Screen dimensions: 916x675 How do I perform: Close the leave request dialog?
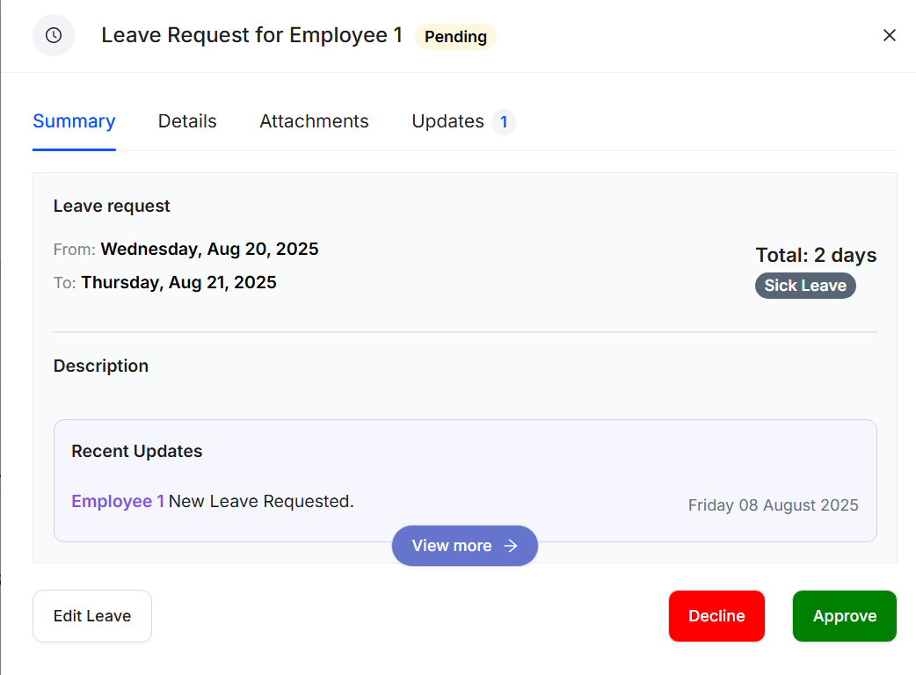coord(889,35)
